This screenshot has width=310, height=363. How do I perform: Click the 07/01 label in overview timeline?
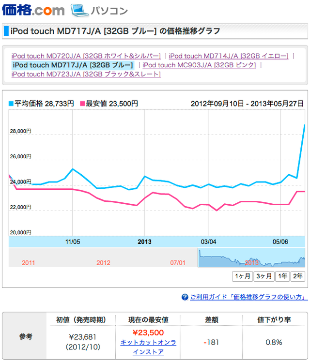coord(178,263)
